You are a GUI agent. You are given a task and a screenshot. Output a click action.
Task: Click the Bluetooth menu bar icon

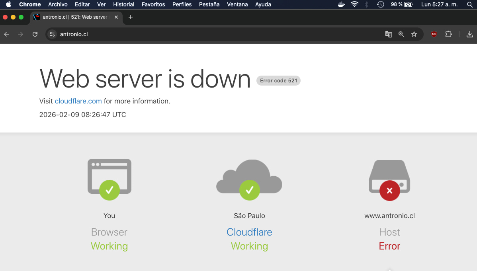click(x=367, y=4)
